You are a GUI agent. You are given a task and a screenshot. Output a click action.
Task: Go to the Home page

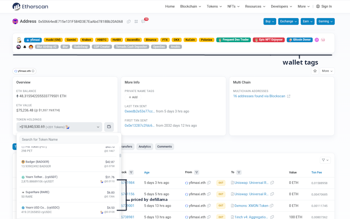(x=170, y=6)
